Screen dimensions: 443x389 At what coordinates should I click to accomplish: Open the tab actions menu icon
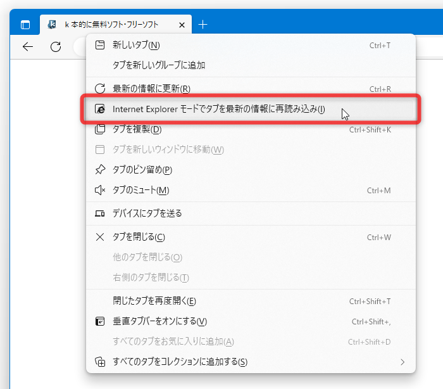coord(25,25)
